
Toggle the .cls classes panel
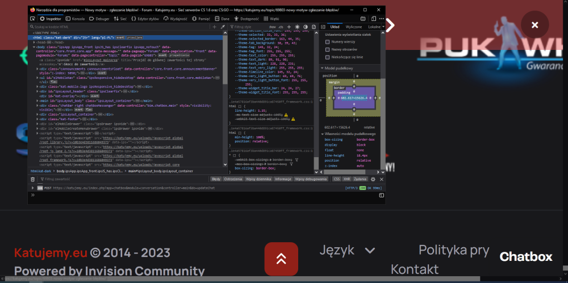click(281, 27)
